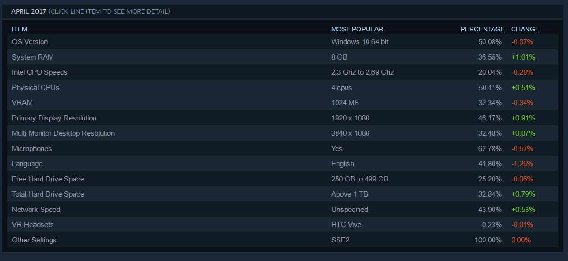The width and height of the screenshot is (568, 261).
Task: Expand the Microphones line item
Action: (32, 149)
